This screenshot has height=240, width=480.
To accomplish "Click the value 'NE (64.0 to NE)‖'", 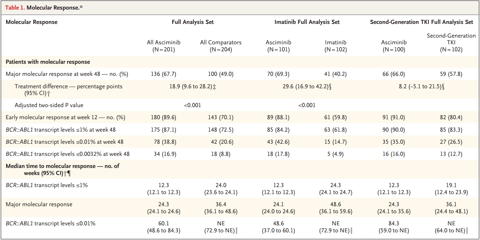I will (x=451, y=227).
